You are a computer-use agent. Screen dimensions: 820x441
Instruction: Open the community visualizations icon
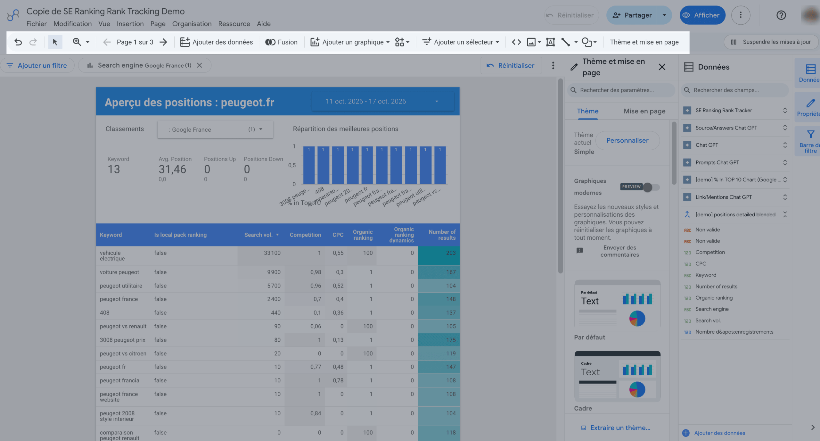tap(399, 42)
